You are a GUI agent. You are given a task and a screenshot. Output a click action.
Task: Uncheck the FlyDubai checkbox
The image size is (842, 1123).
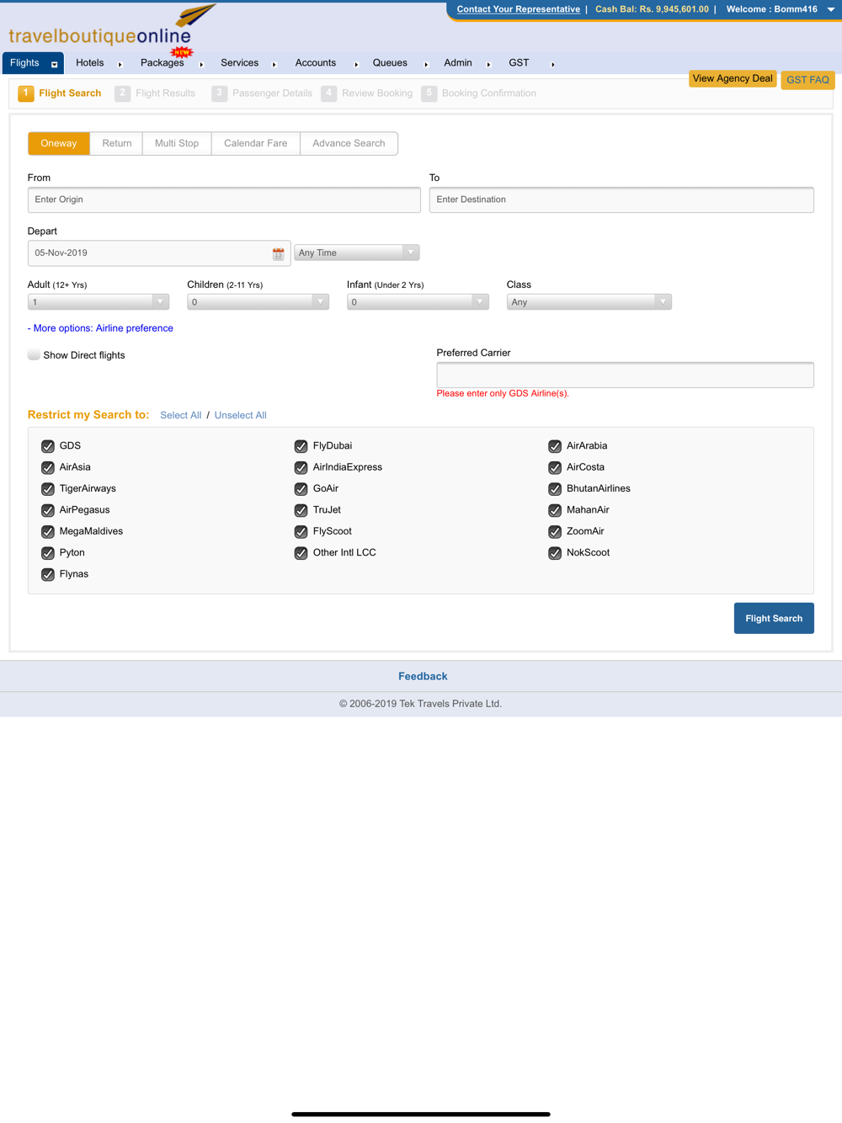click(x=301, y=446)
